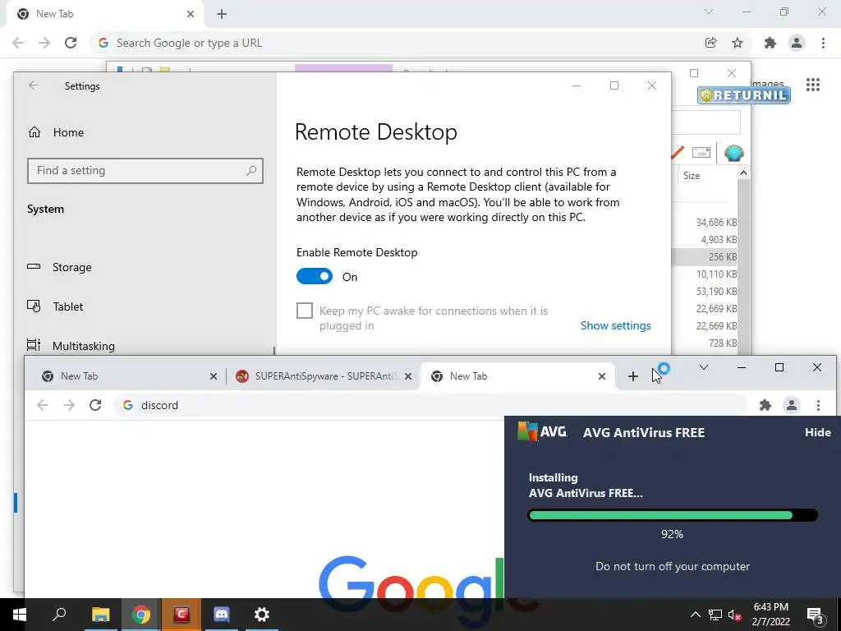
Task: Select file row sized 10,110 KB
Action: 716,274
